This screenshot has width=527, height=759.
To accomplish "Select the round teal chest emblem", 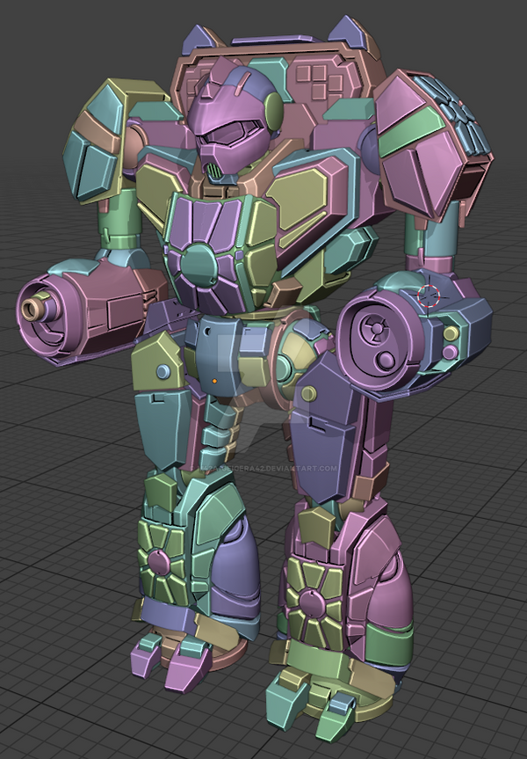I will click(199, 266).
